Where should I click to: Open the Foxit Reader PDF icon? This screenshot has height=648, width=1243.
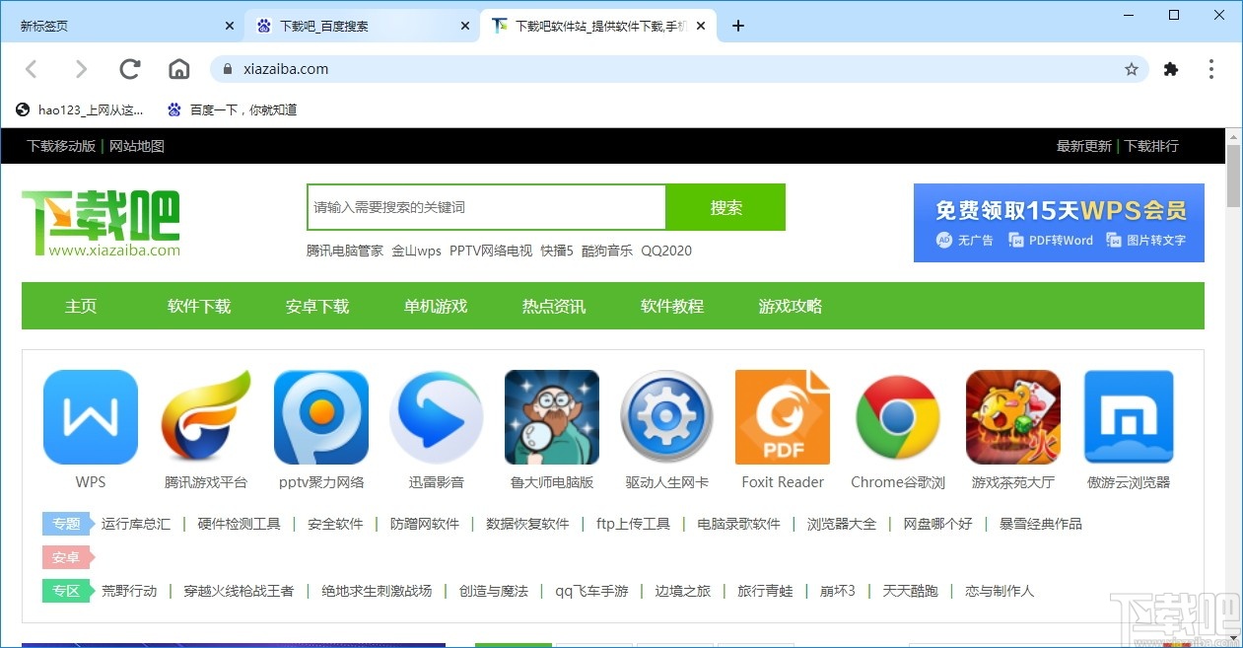coord(782,416)
